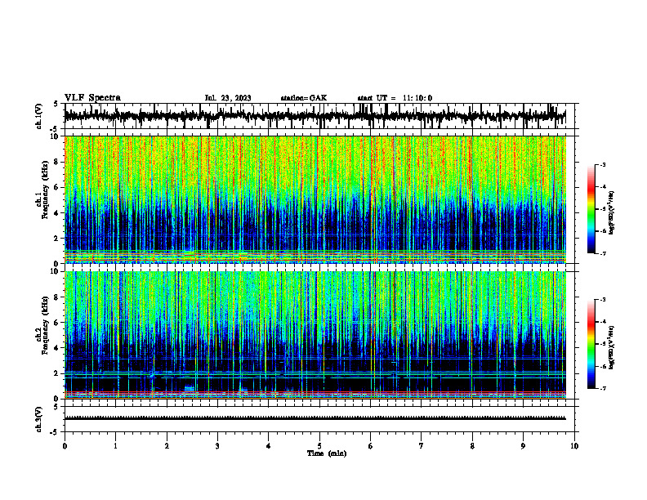Click the date label "Jul. 23, 2023"
The image size is (647, 500).
pyautogui.click(x=228, y=98)
